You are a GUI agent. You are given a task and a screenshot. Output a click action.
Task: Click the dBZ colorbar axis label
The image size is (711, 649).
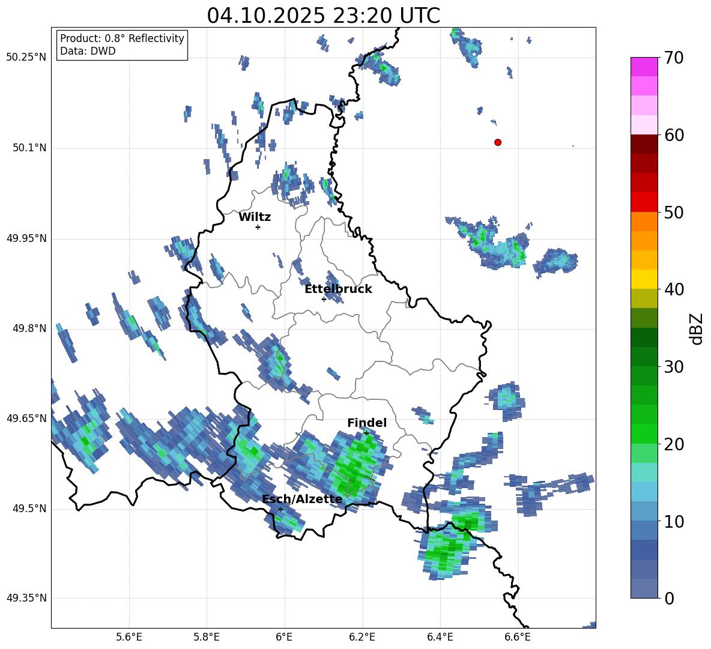[x=697, y=328]
